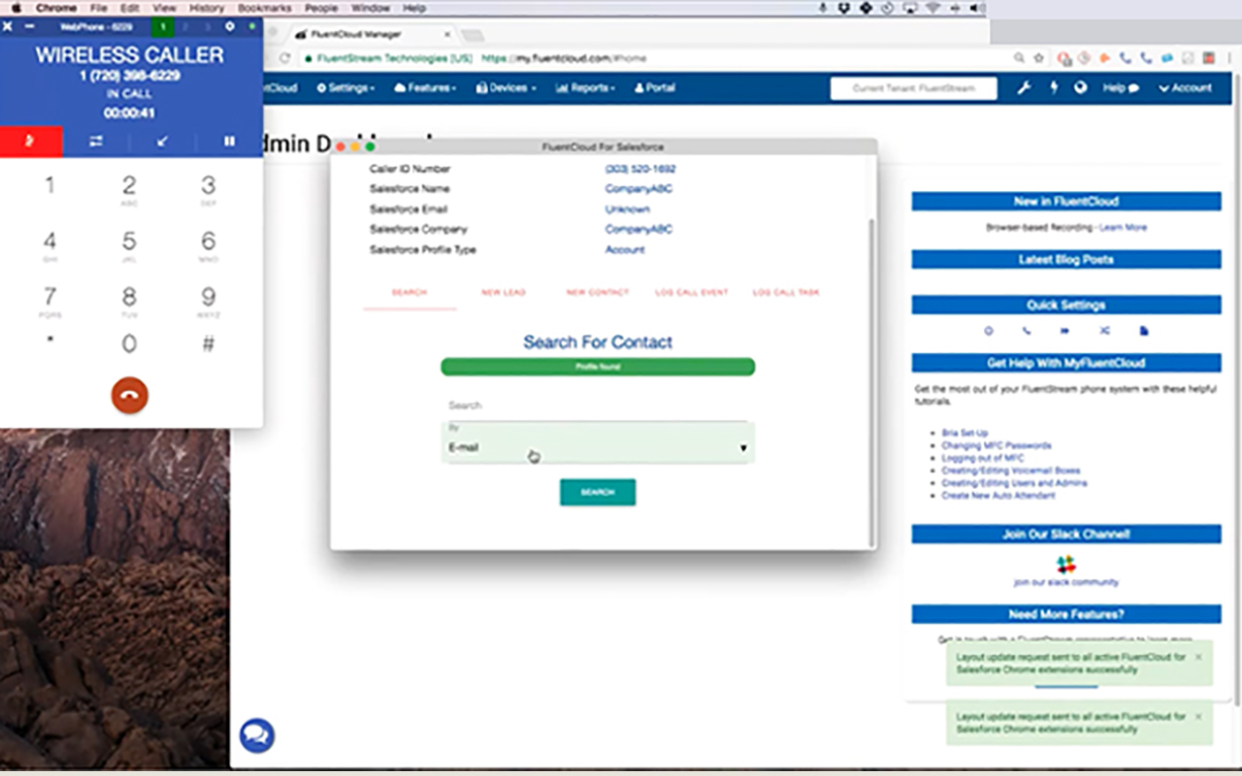
Task: Hang up with the red end-call button
Action: [x=129, y=395]
